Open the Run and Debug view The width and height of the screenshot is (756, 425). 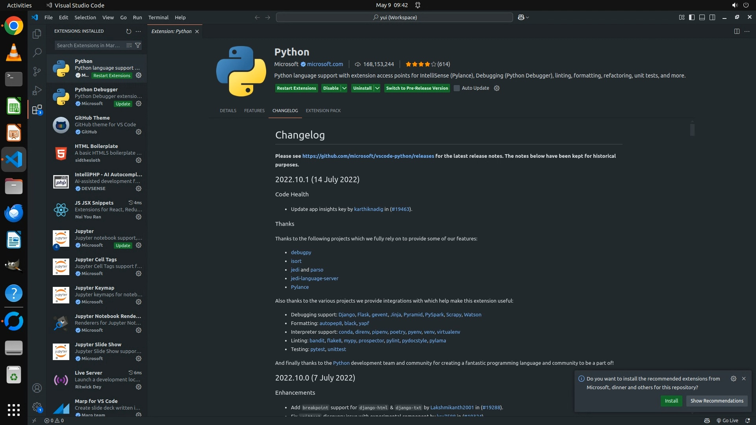pos(37,91)
